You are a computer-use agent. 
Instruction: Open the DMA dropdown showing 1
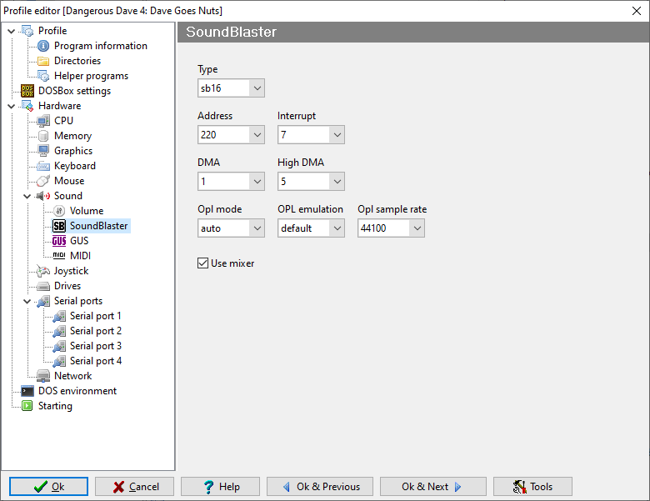(x=231, y=182)
